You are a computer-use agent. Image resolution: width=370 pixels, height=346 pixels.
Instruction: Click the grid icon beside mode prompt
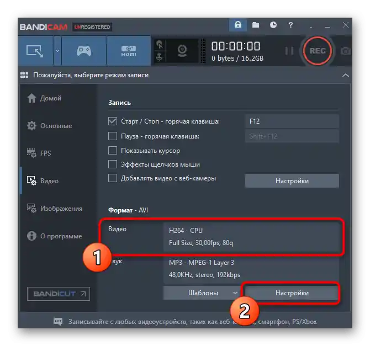click(x=24, y=75)
